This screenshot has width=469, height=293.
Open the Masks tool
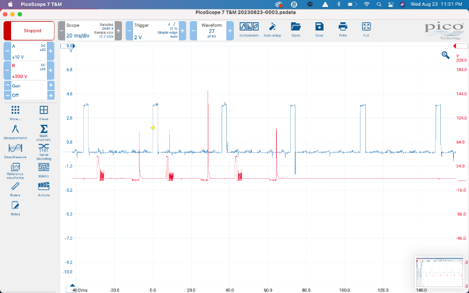tap(43, 169)
